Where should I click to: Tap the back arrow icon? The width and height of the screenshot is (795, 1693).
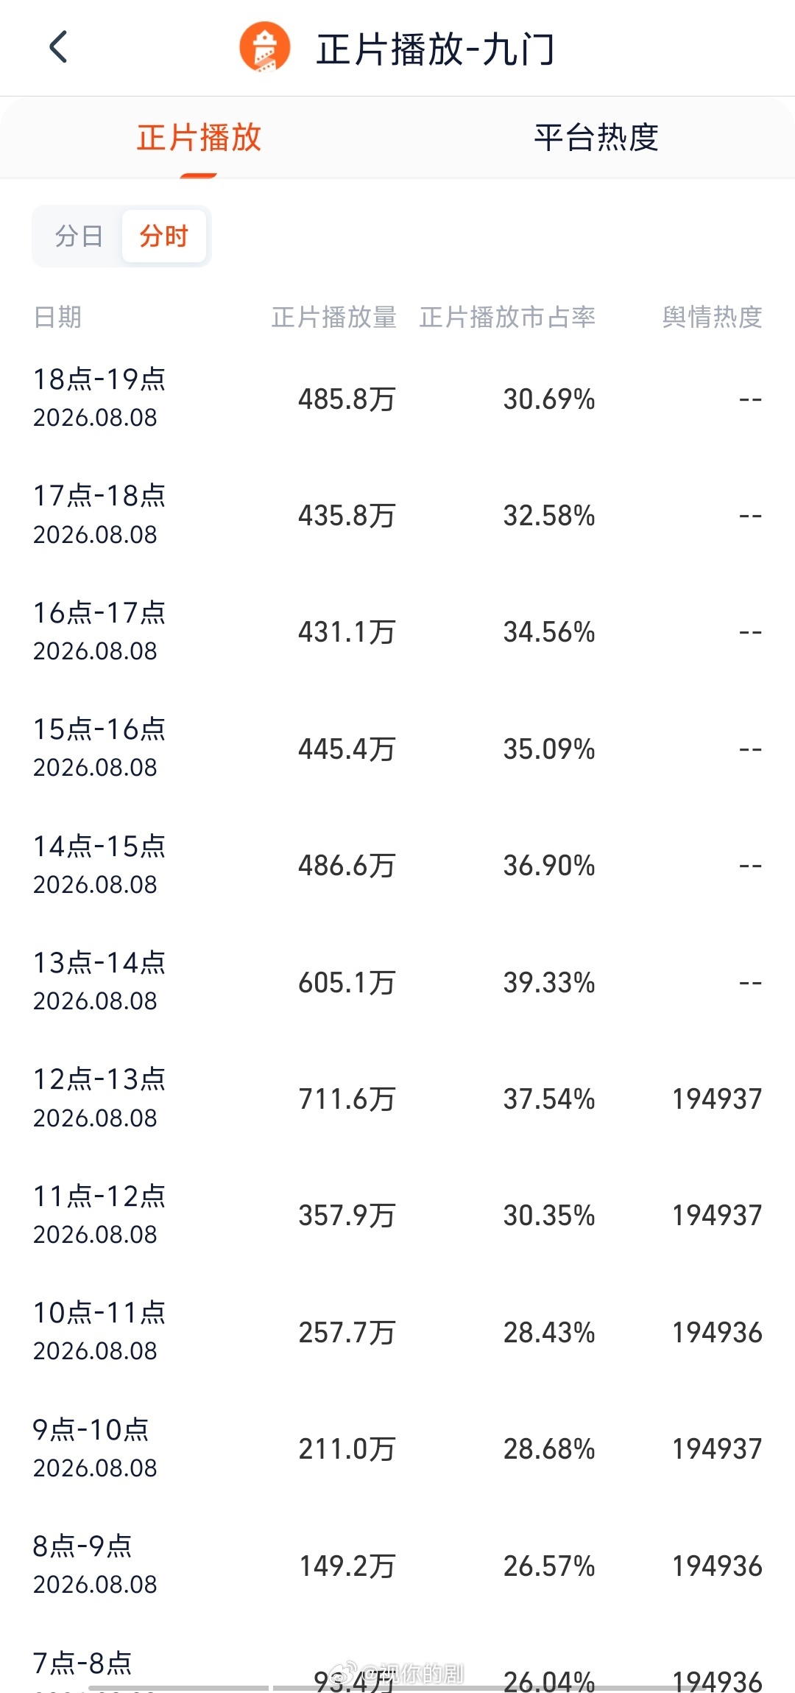pos(58,48)
